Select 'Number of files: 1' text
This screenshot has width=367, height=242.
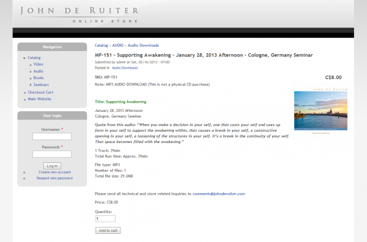click(110, 170)
